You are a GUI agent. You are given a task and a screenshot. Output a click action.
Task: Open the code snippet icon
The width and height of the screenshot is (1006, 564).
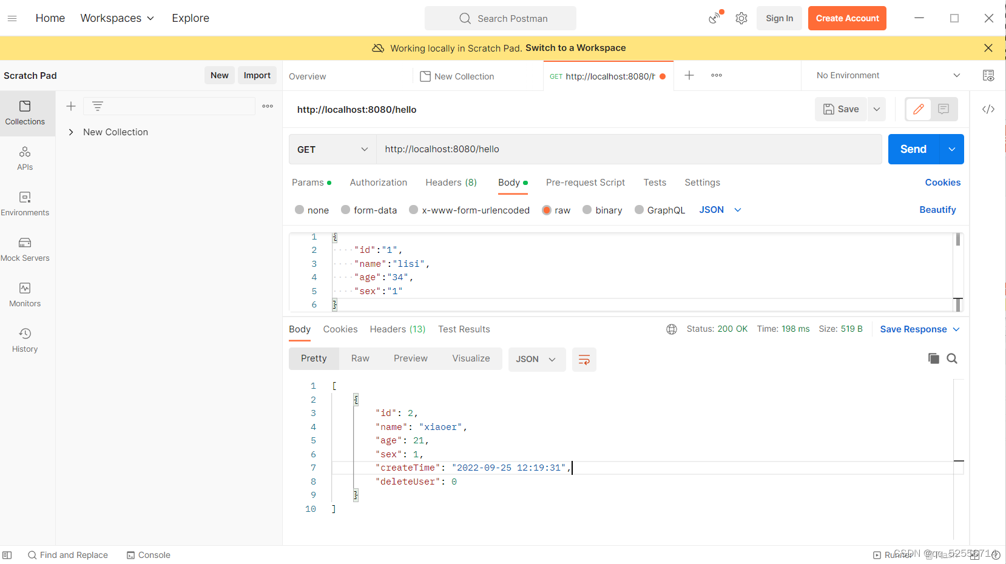coord(988,109)
